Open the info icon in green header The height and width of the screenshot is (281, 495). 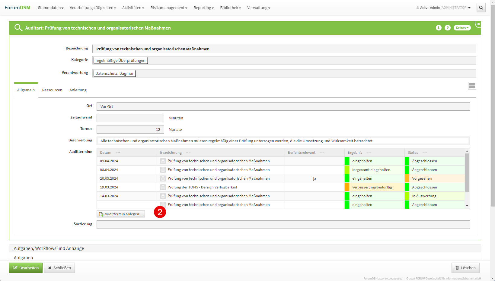pos(439,28)
